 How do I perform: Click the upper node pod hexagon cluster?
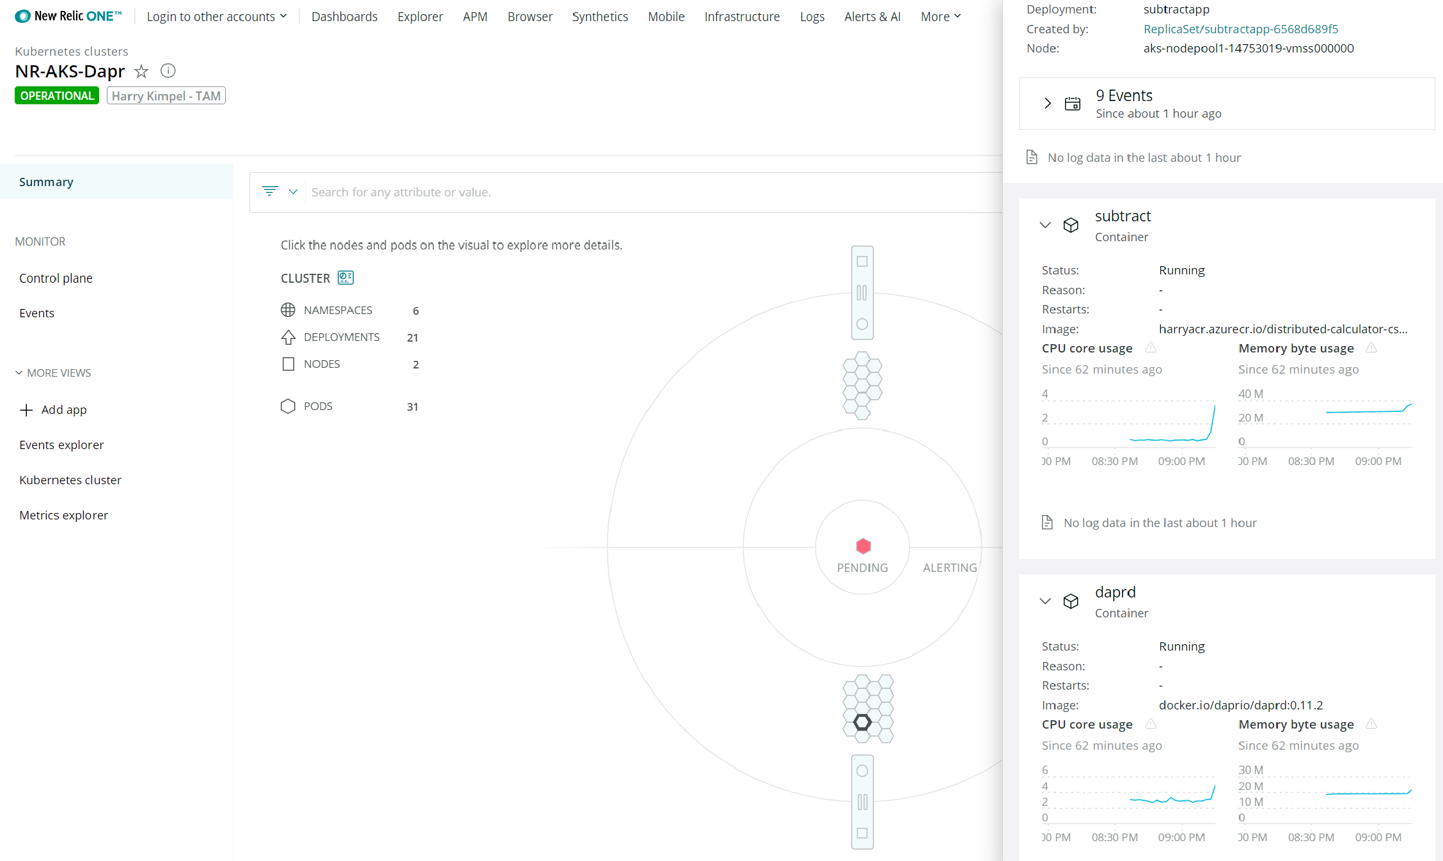862,386
